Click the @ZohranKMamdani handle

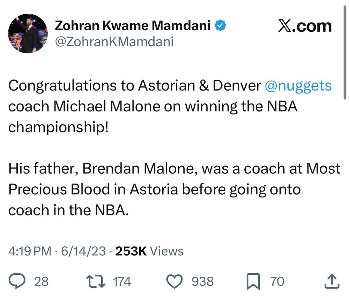click(x=114, y=42)
